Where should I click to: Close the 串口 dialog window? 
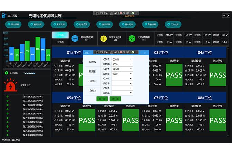click(145, 53)
